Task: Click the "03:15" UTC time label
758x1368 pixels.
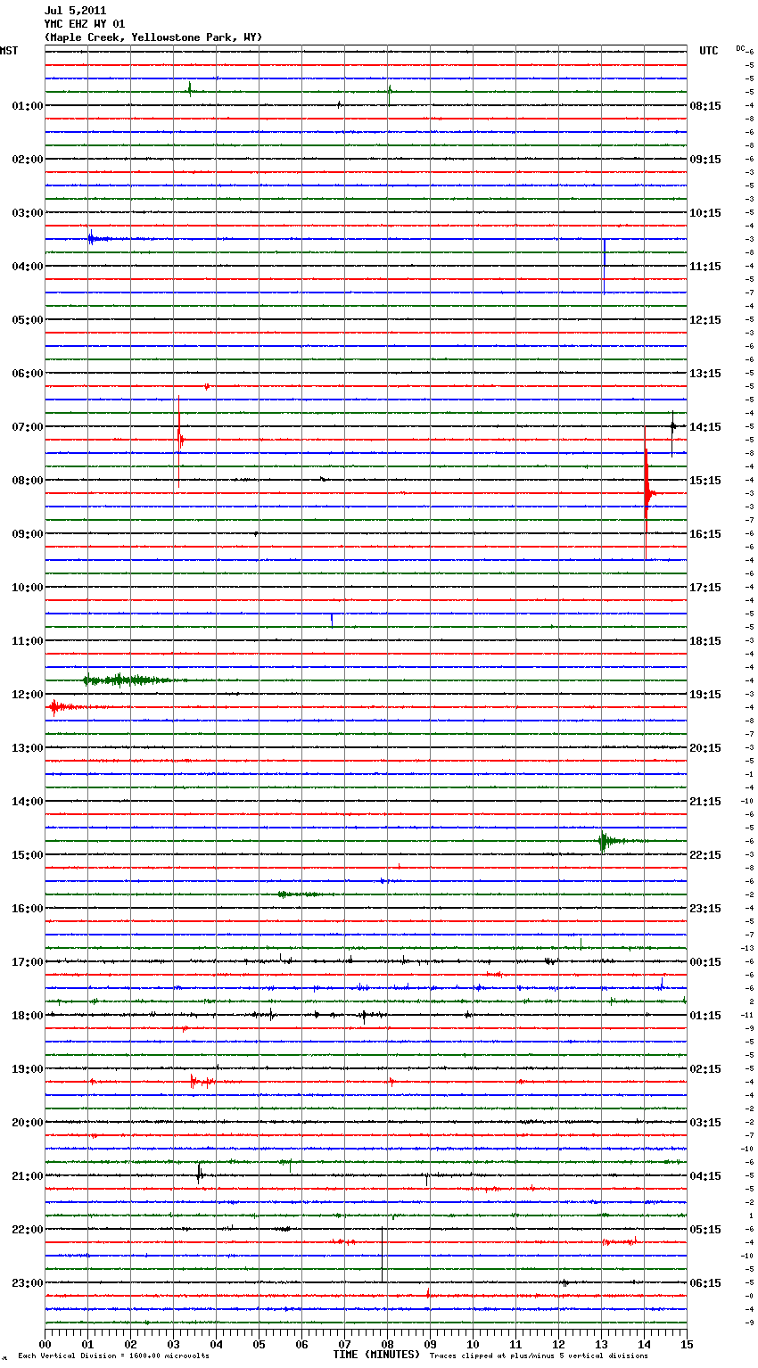Action: click(x=705, y=1123)
